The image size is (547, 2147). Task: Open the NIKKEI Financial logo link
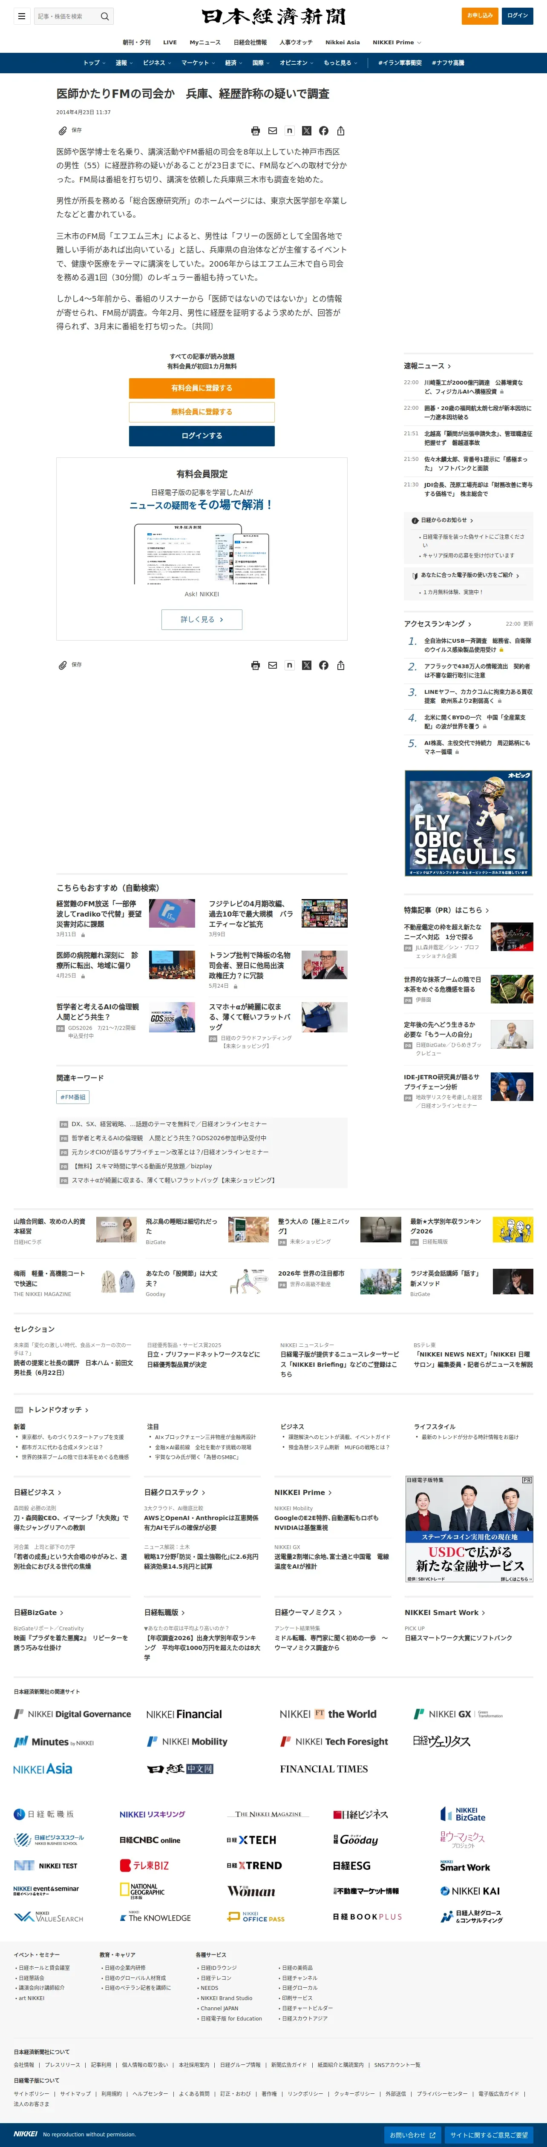pos(184,1714)
